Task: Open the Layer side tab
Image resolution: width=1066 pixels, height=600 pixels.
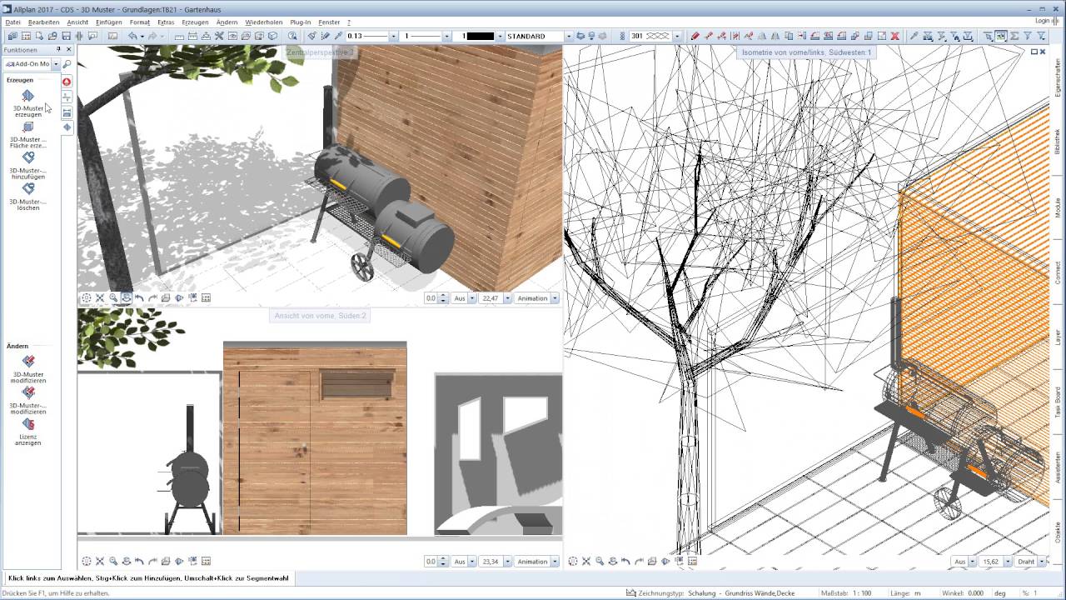Action: click(x=1058, y=336)
